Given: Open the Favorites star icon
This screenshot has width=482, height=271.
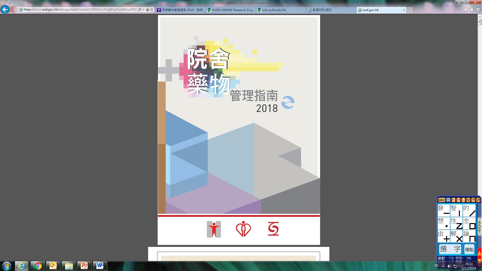Looking at the screenshot, I should (x=472, y=10).
